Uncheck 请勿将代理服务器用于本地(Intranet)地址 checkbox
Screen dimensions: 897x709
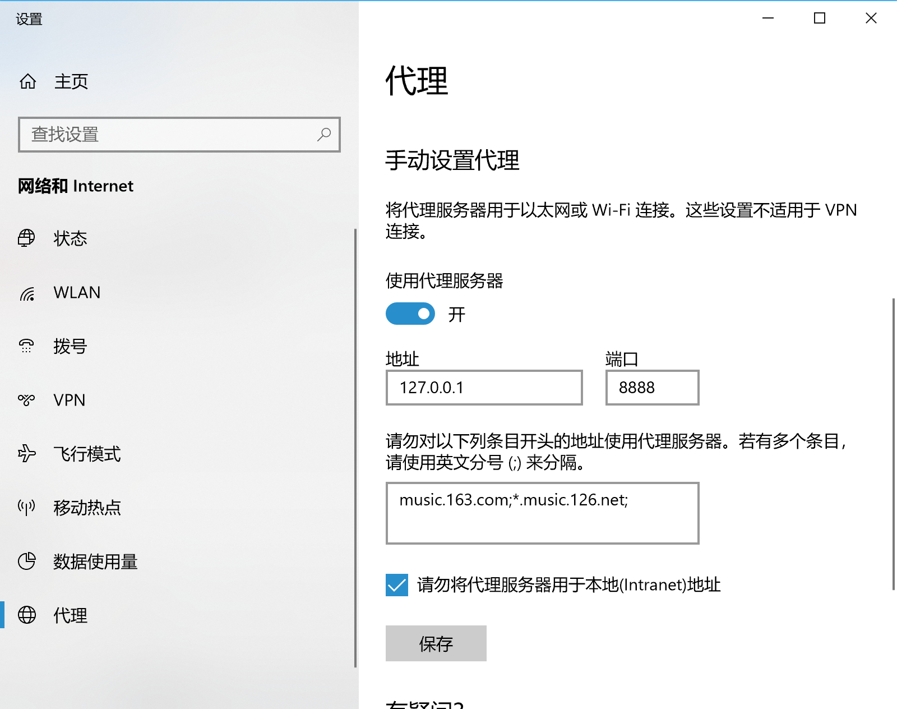(x=397, y=585)
